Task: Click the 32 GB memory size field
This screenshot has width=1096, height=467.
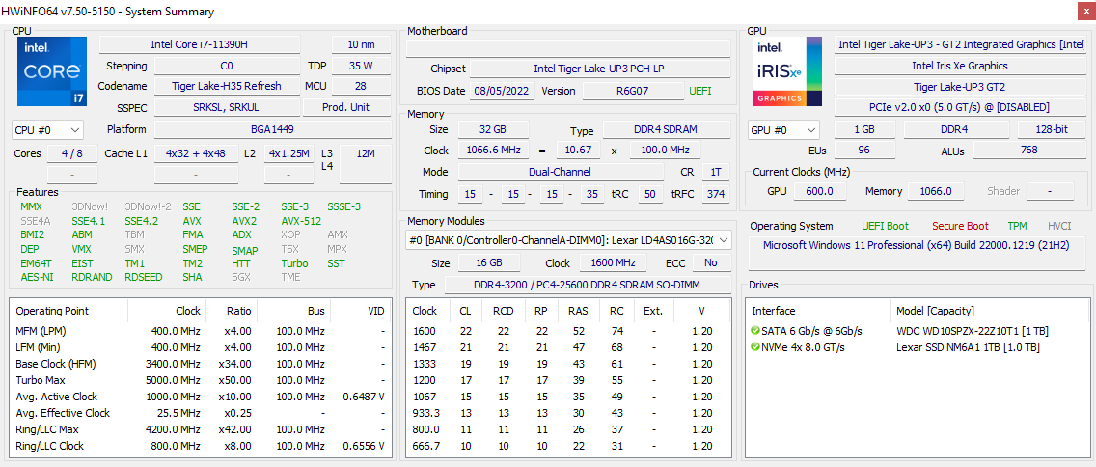Action: point(493,129)
